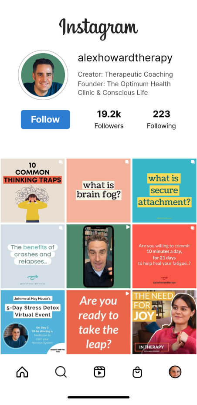Open the Home icon in bottom navigation
Image resolution: width=197 pixels, height=405 pixels.
point(22,372)
